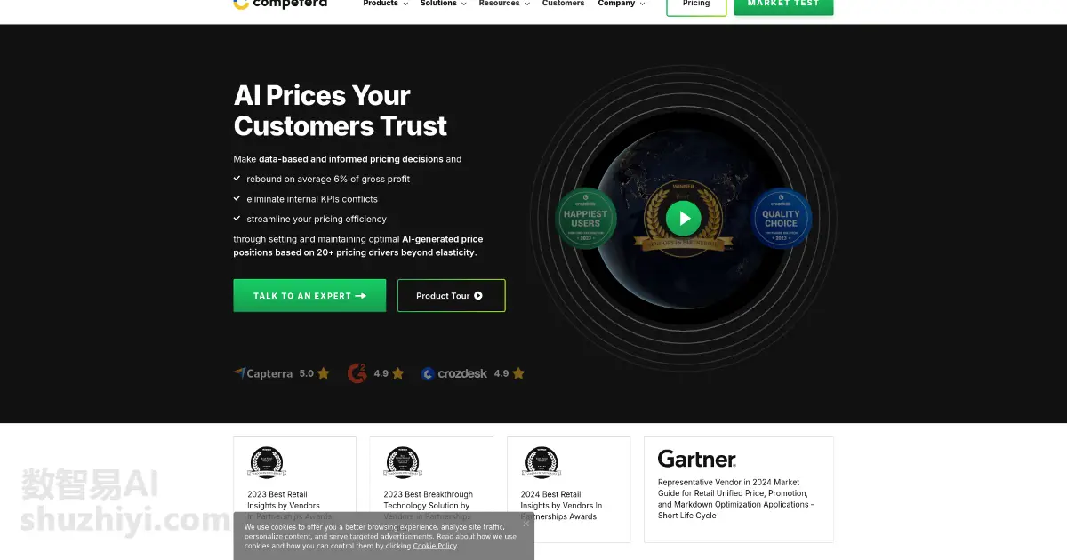Click the Market Test button
Viewport: 1067px width, 560px height.
click(x=783, y=4)
